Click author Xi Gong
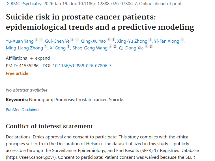The height and width of the screenshot is (161, 215). pos(58,48)
